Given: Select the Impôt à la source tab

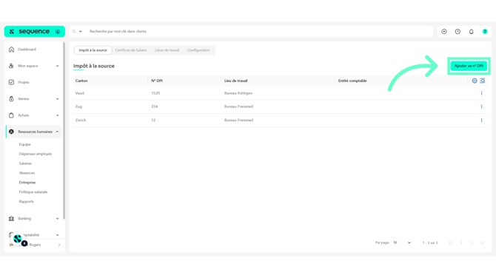Looking at the screenshot, I should coord(93,50).
